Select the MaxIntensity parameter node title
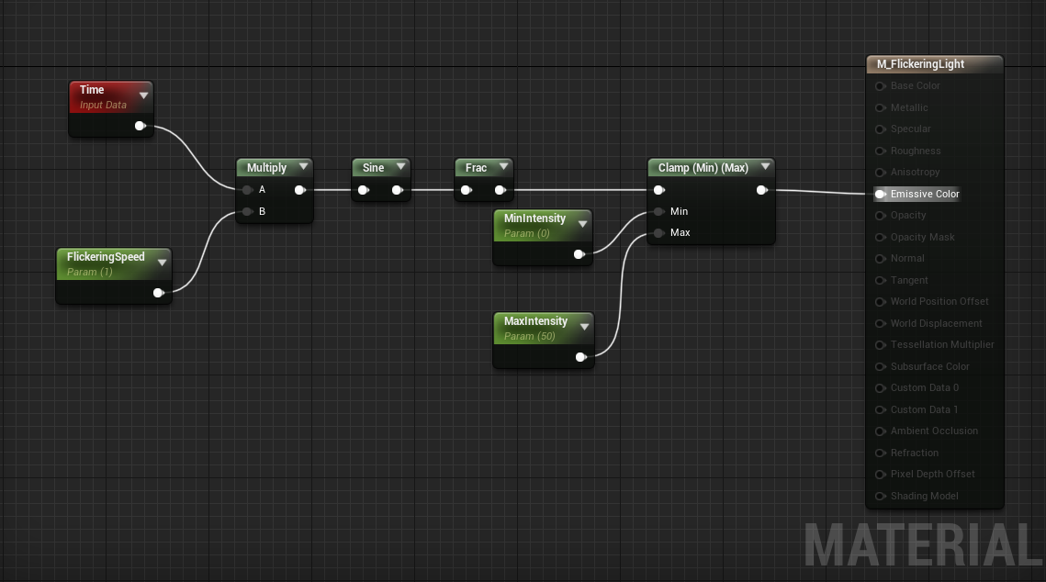Viewport: 1046px width, 582px height. [x=535, y=320]
